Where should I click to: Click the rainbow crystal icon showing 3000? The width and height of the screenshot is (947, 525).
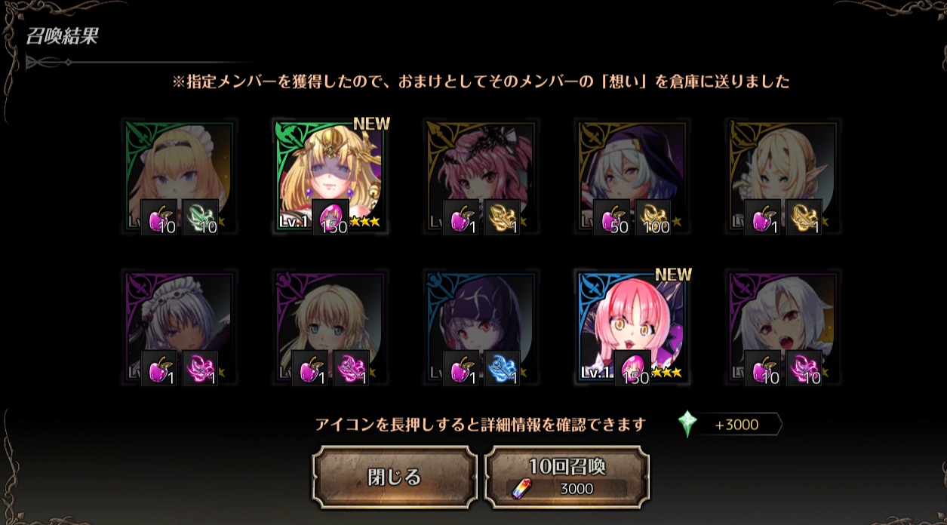521,489
